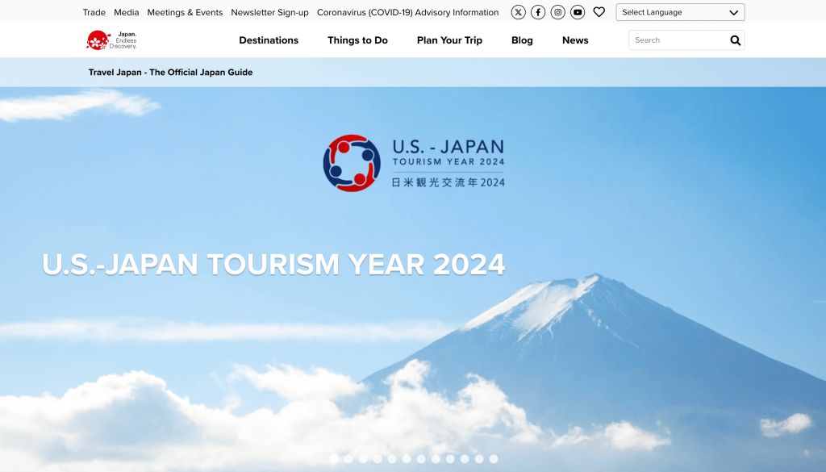This screenshot has height=472, width=826.
Task: Open the News section
Action: 575,40
